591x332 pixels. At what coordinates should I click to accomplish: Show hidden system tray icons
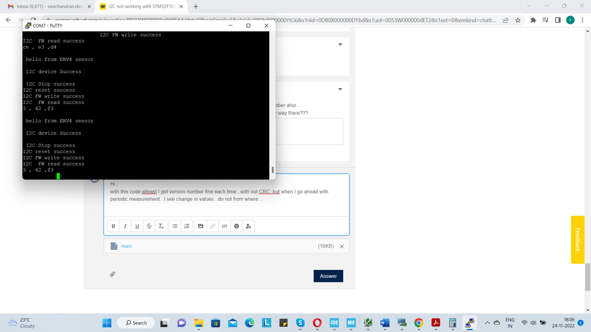coord(487,323)
